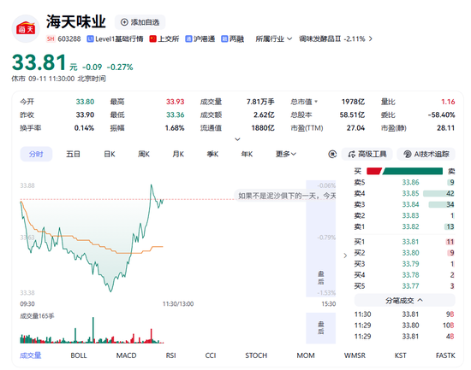Switch to the 日K chart tab

tap(110, 154)
